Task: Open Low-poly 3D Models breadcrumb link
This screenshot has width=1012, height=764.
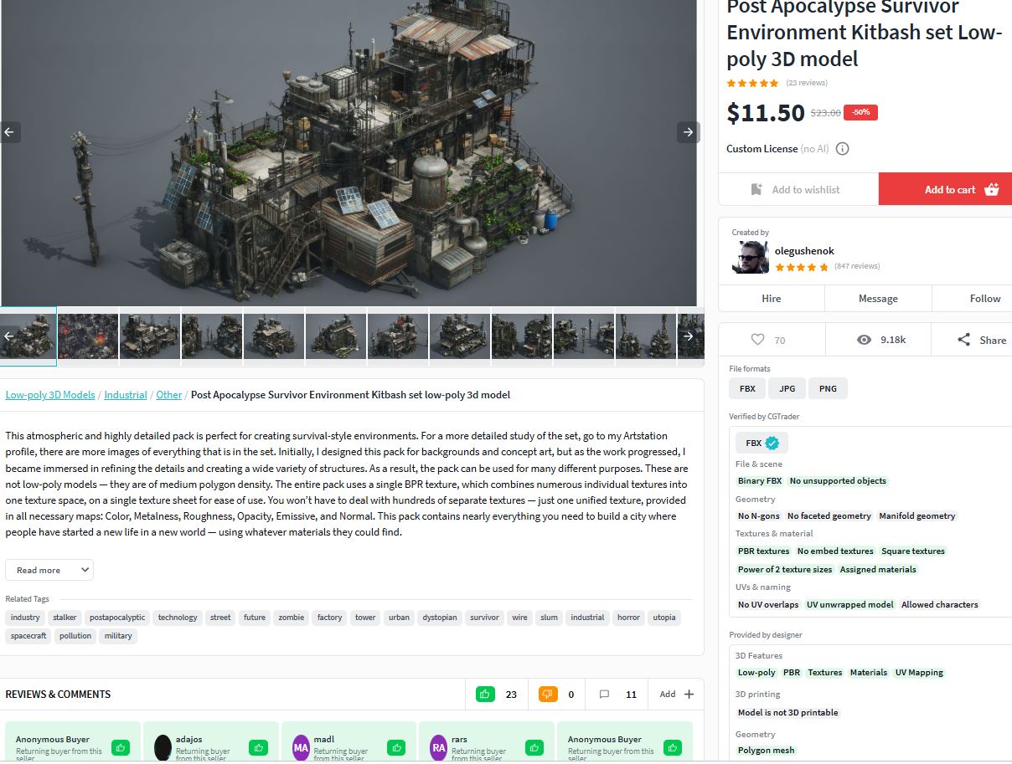Action: (50, 395)
